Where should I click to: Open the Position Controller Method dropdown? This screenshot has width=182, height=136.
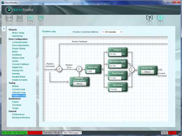pos(112,32)
